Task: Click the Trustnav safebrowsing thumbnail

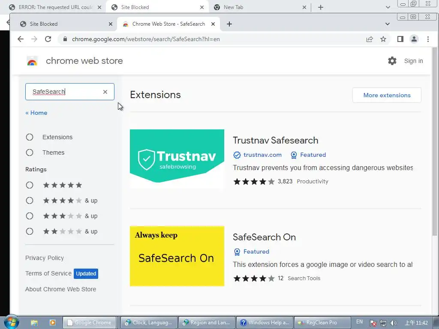Action: pos(177,159)
